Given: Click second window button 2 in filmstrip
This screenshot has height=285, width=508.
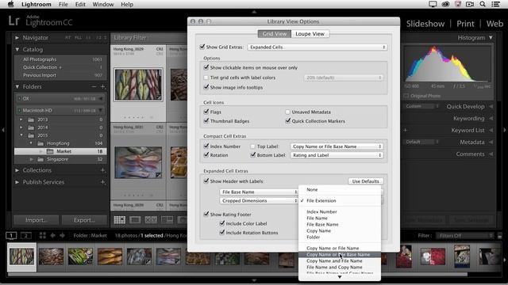Looking at the screenshot, I should coord(26,236).
